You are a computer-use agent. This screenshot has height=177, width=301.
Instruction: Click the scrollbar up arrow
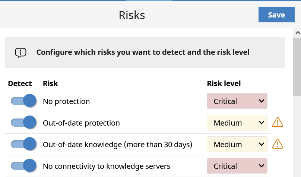point(298,33)
